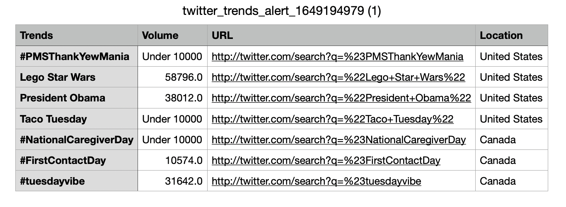Open the President Obama search URL

[x=341, y=98]
